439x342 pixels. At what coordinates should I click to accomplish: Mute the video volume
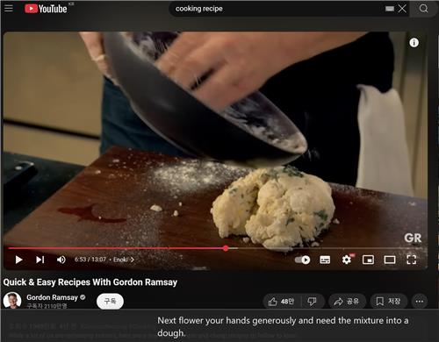tap(61, 260)
